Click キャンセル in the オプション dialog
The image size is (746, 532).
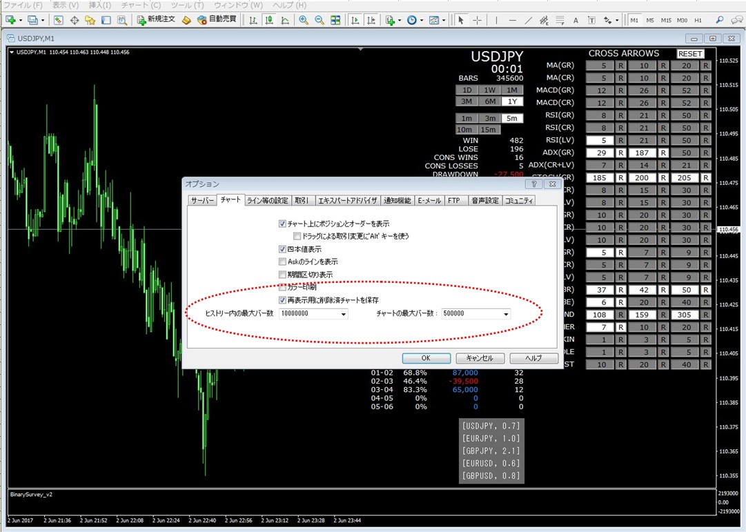coord(480,358)
